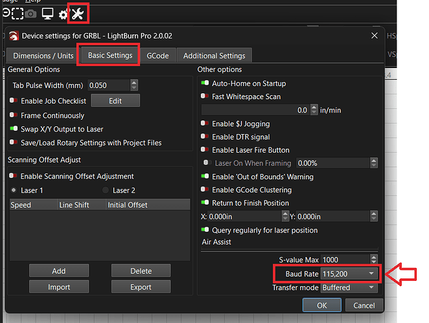
Task: Click the gear Settings icon
Action: click(x=64, y=14)
